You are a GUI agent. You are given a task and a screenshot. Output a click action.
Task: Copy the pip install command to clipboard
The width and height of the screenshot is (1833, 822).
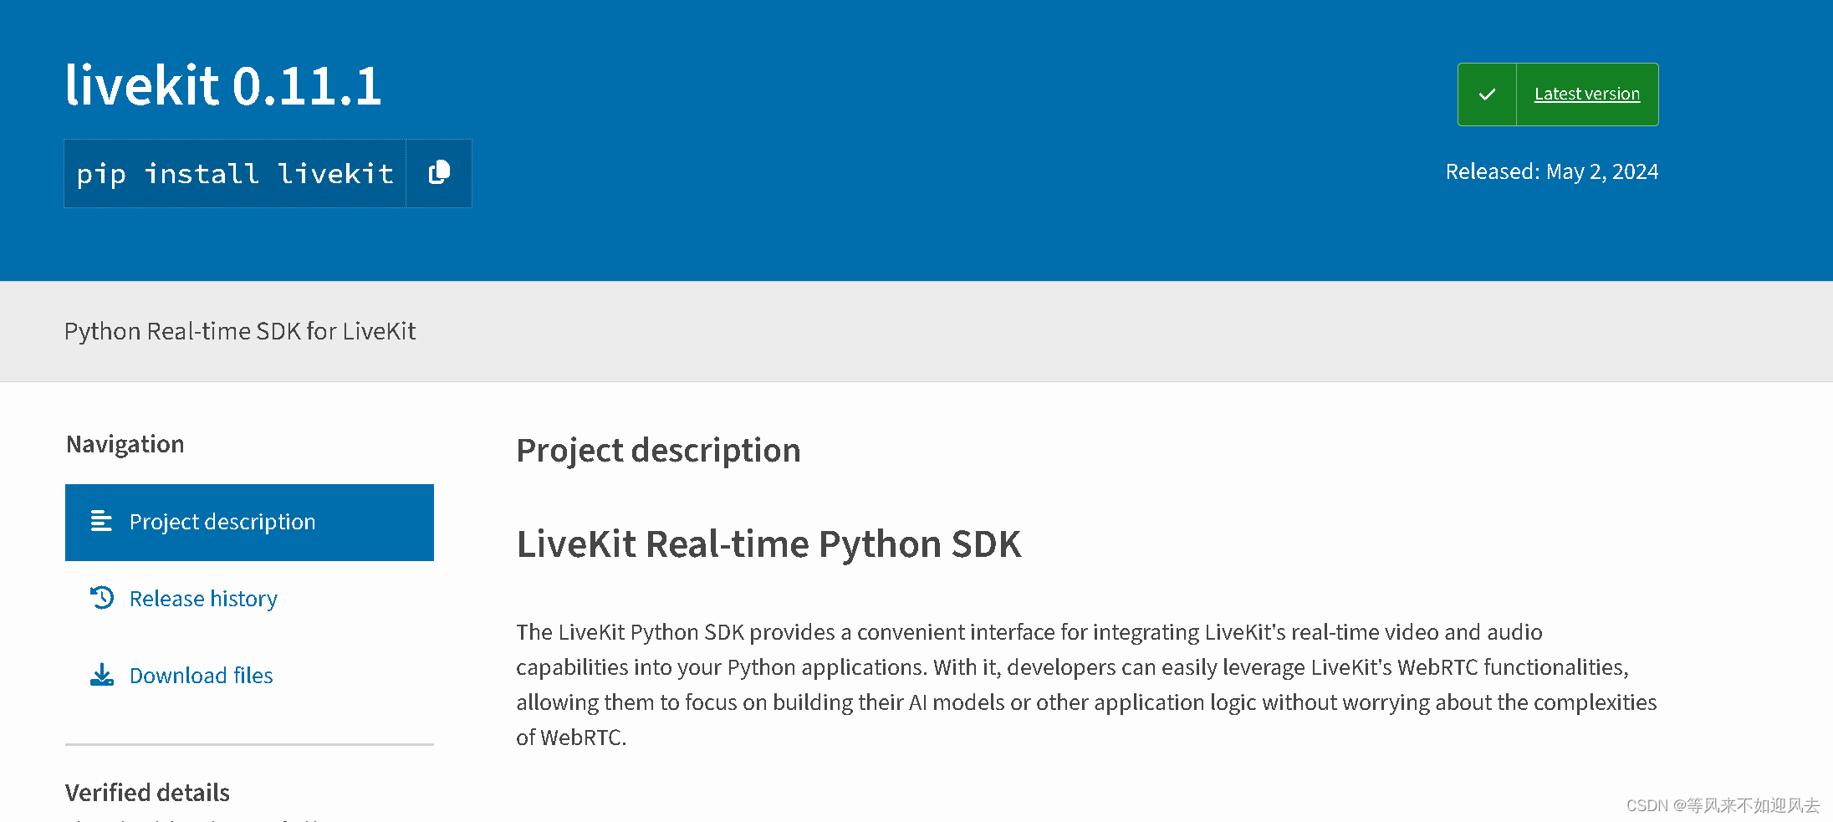[439, 173]
